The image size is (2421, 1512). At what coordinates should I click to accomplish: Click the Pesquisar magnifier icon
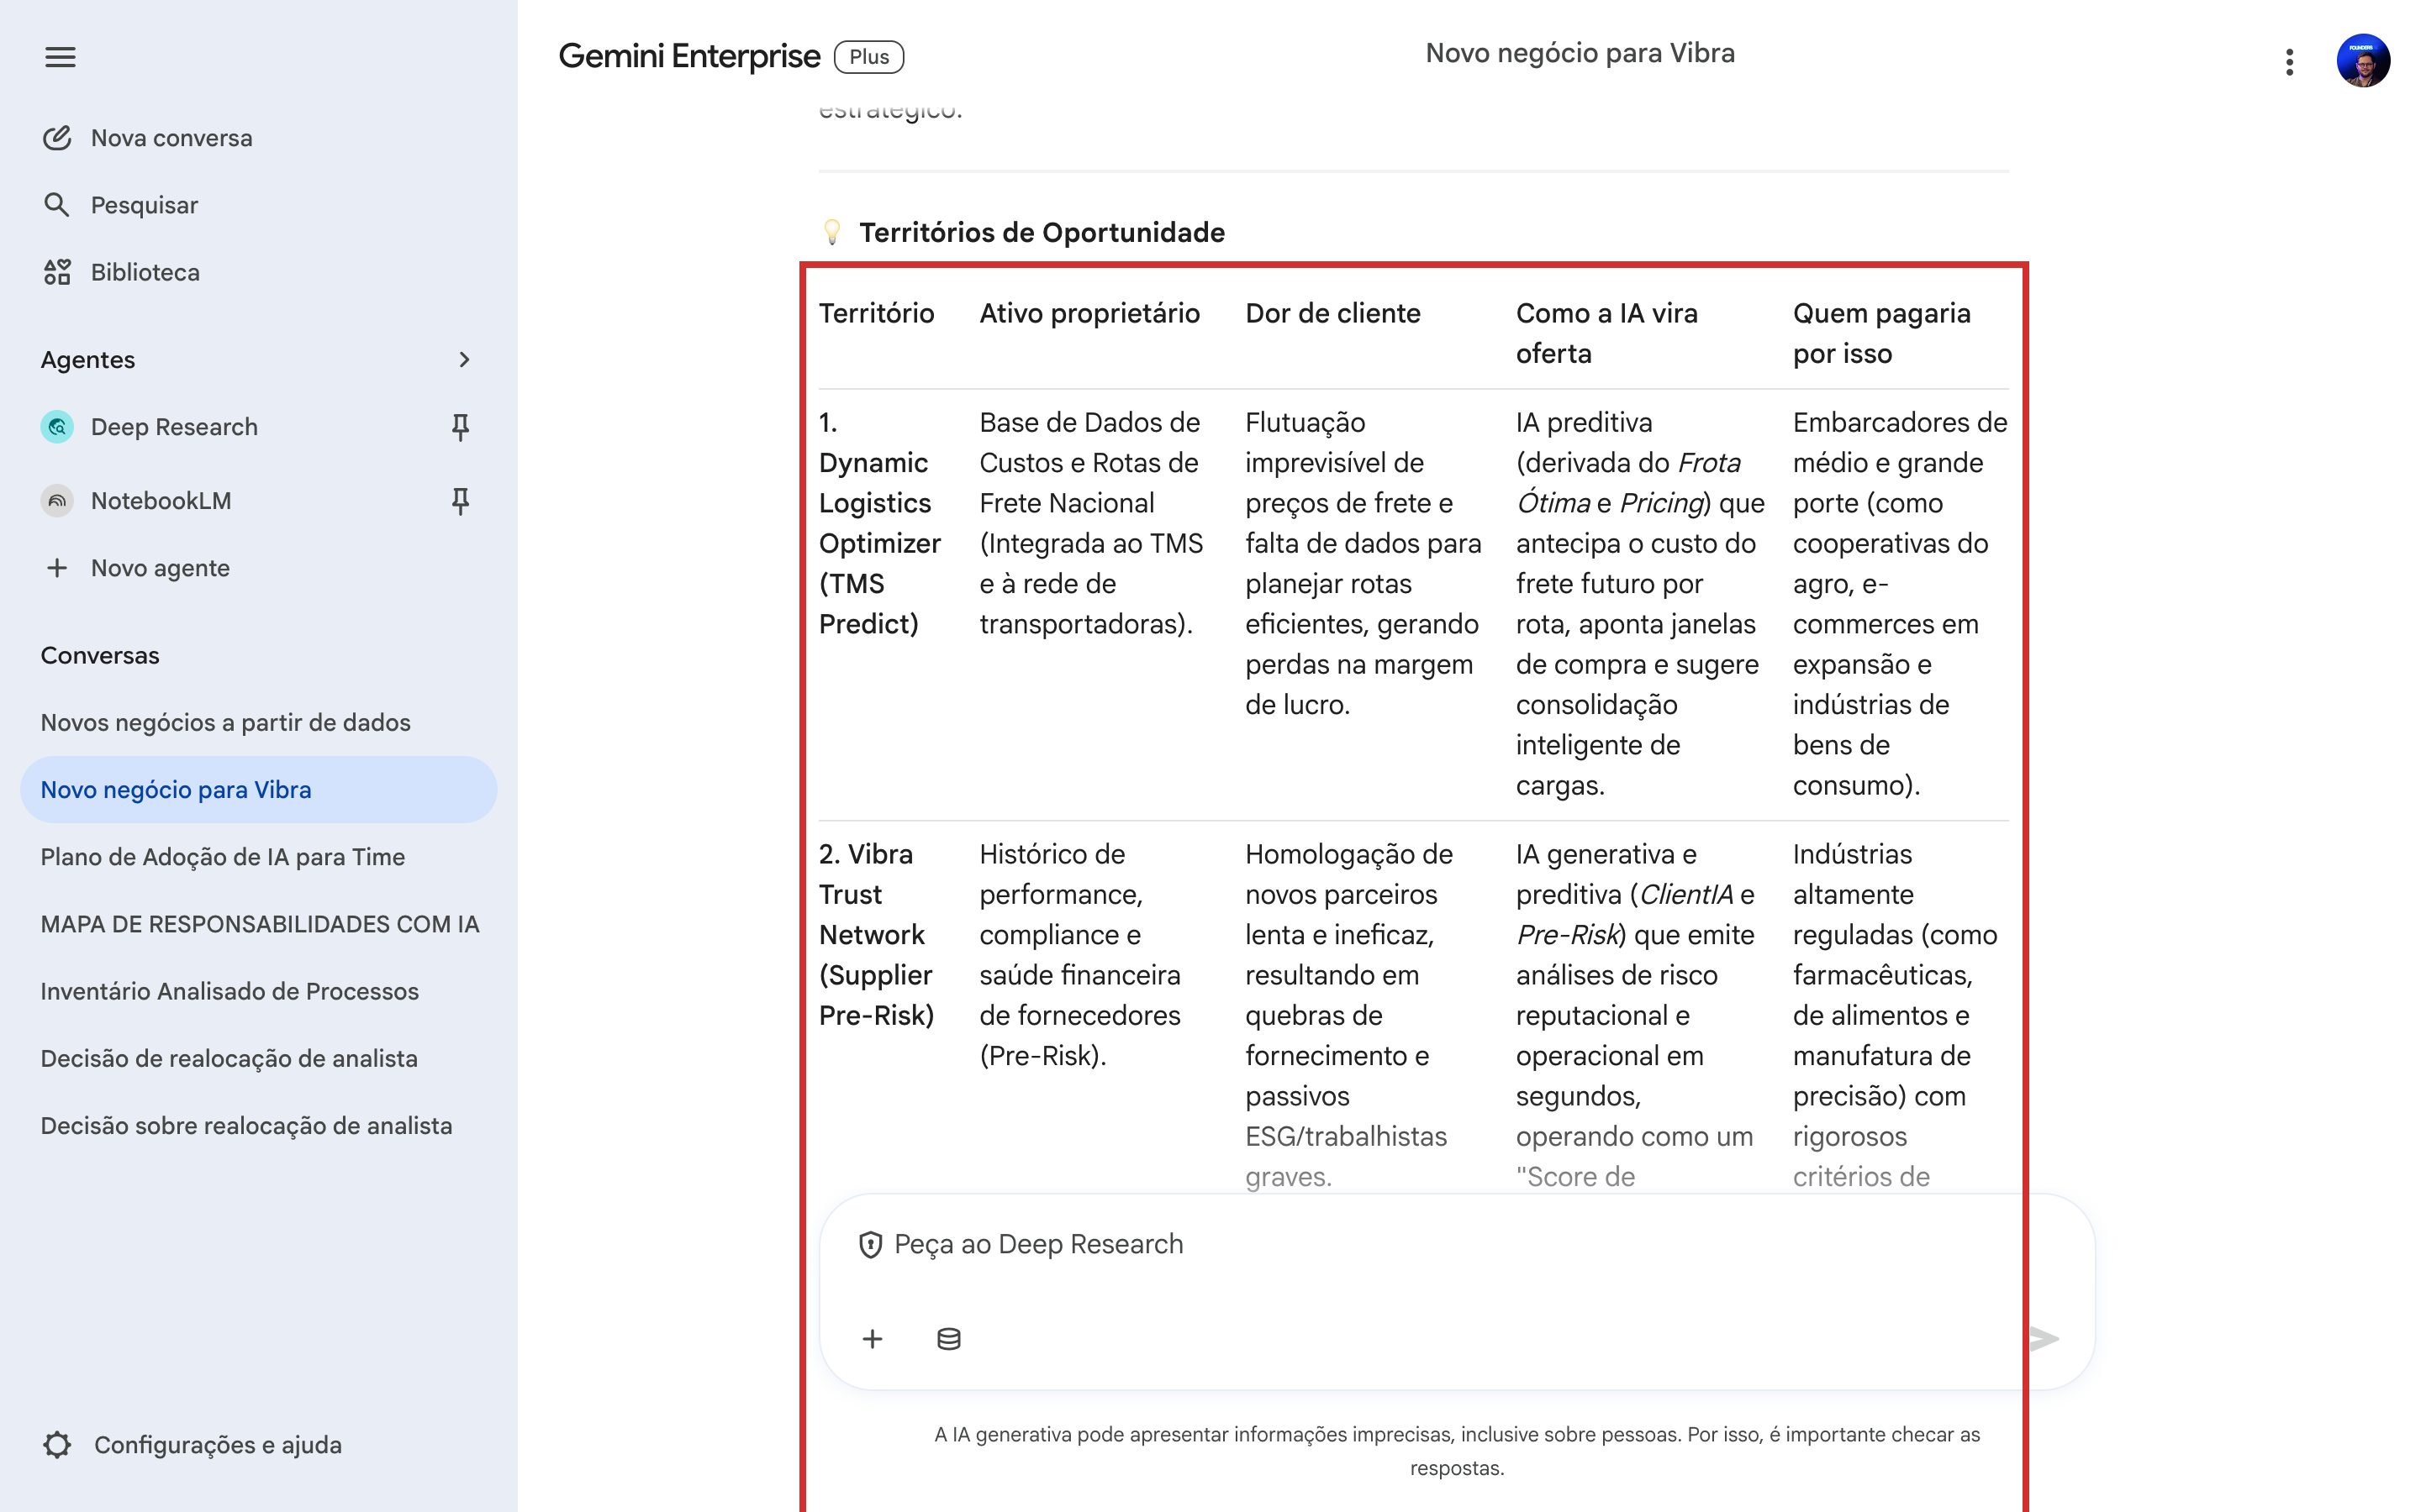coord(57,205)
